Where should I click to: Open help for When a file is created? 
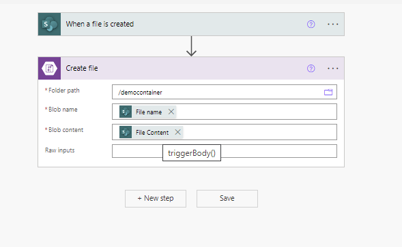pyautogui.click(x=311, y=24)
